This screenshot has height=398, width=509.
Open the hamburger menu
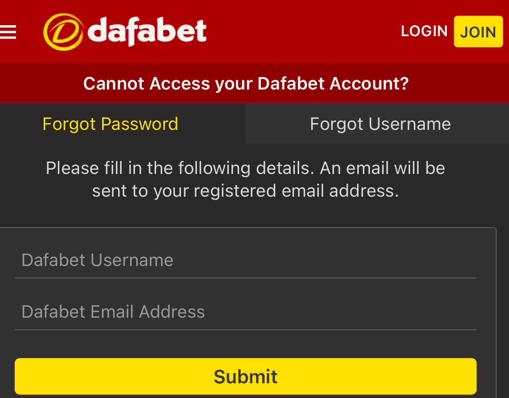click(8, 32)
